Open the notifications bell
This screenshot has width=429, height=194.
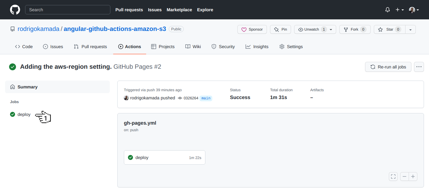387,10
